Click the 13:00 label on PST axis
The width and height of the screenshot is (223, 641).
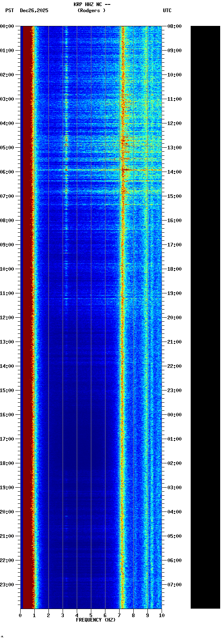[7, 342]
